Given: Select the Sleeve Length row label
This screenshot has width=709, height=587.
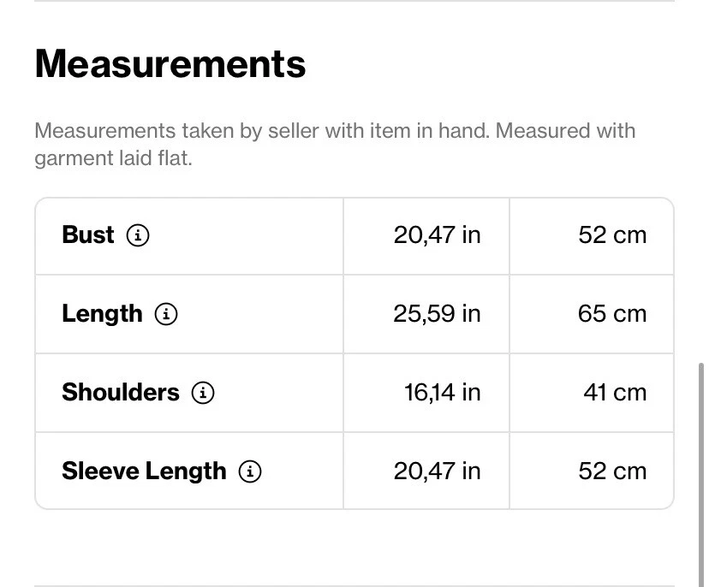Looking at the screenshot, I should coord(144,471).
